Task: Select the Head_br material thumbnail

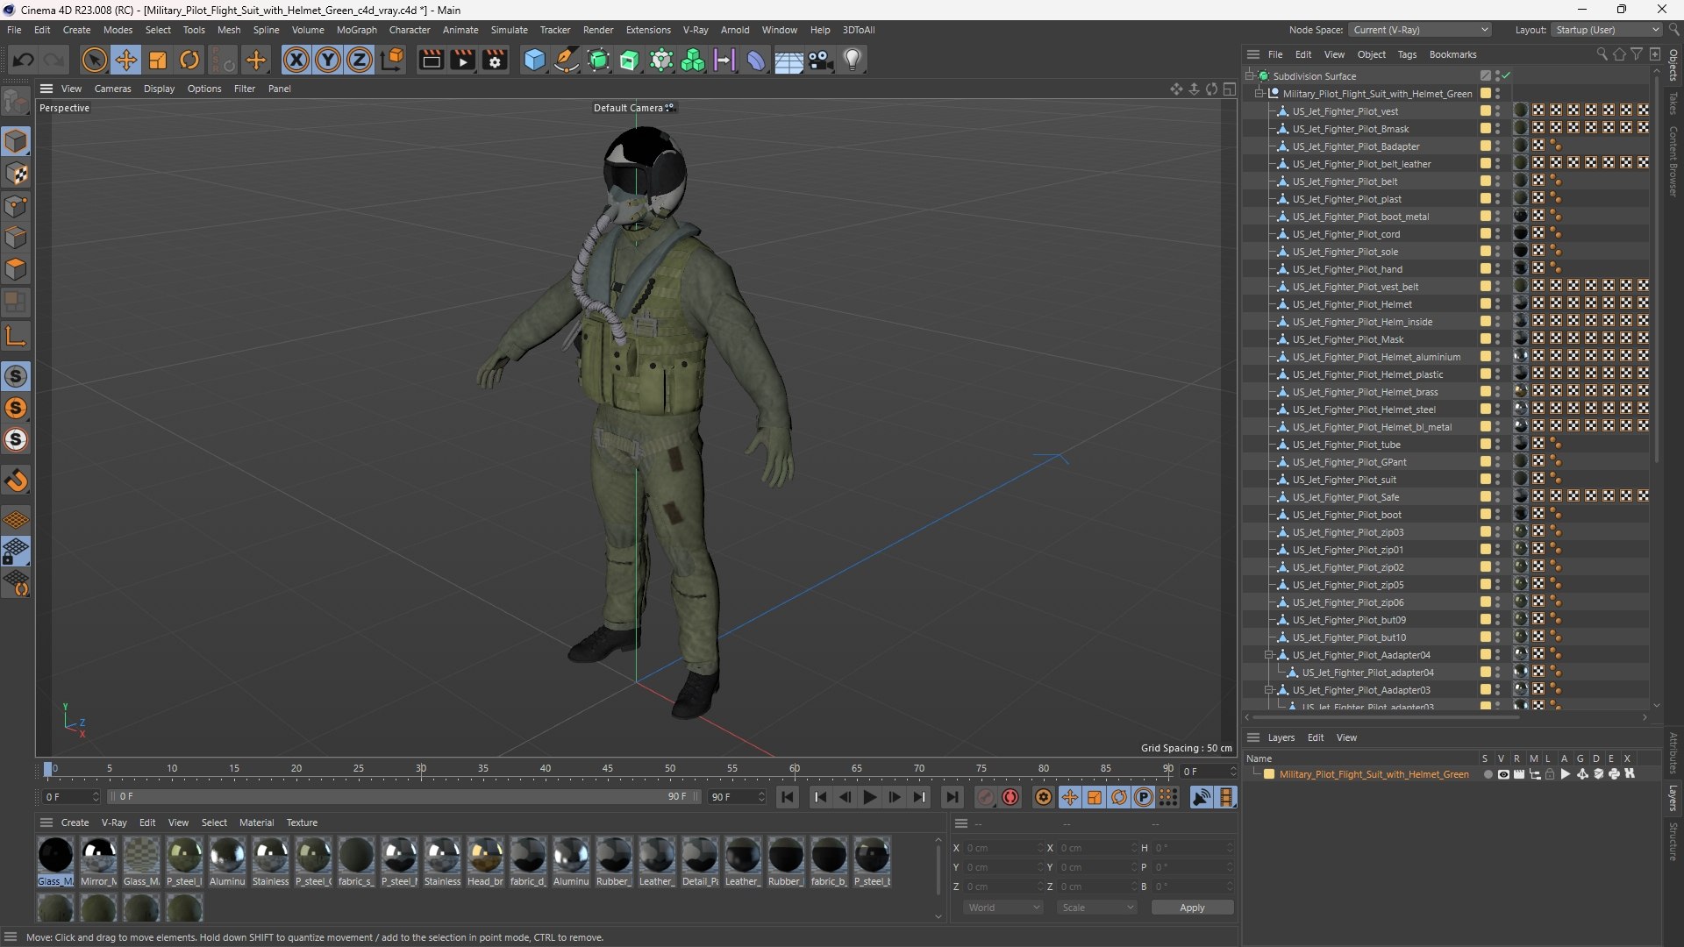Action: pyautogui.click(x=485, y=862)
